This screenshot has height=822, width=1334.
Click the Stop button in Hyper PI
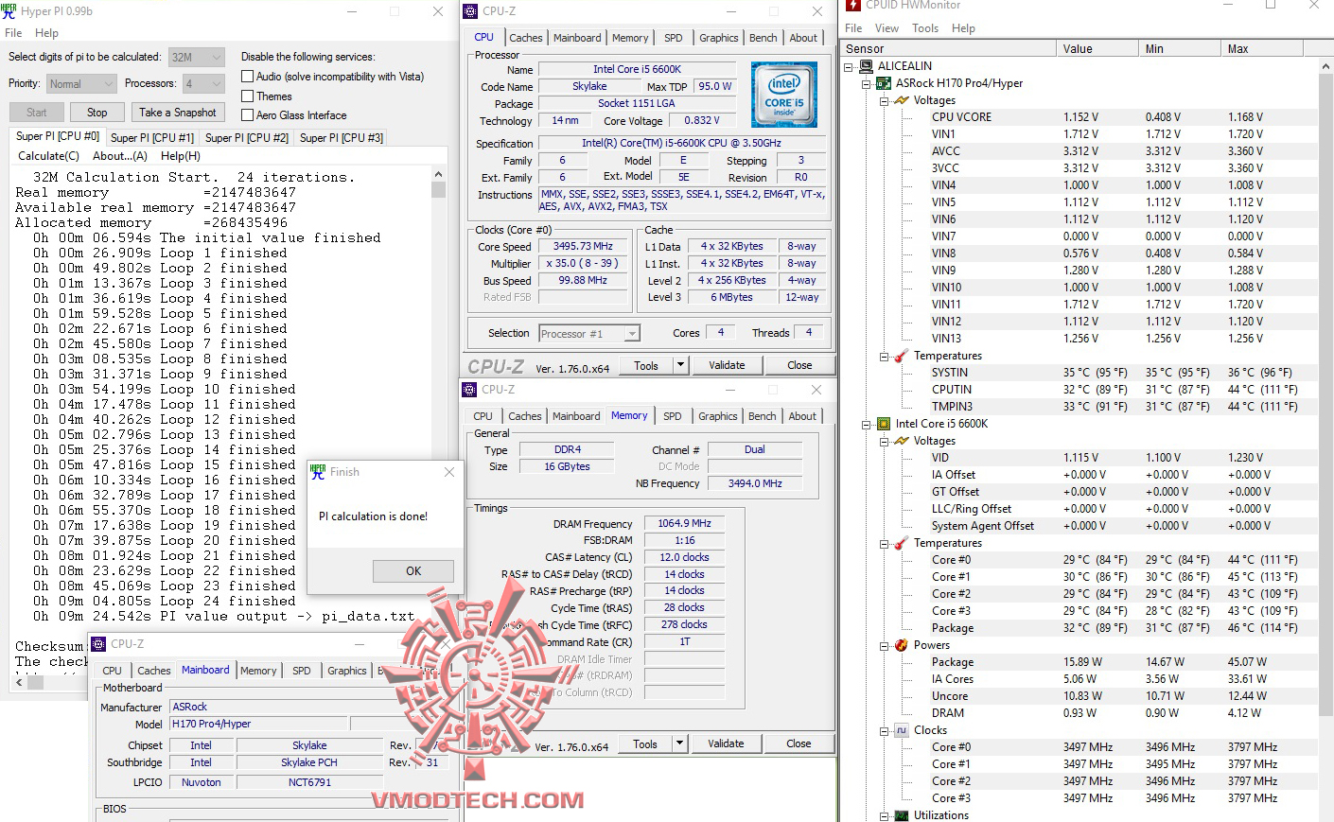pyautogui.click(x=97, y=113)
